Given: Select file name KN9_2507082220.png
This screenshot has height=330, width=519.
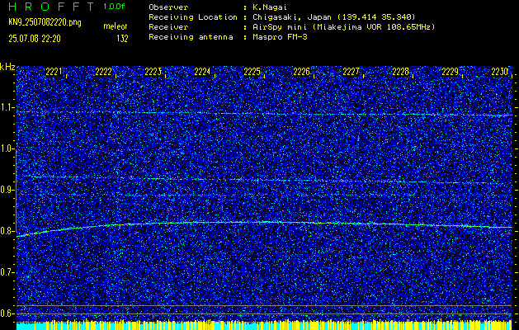Looking at the screenshot, I should (x=45, y=23).
